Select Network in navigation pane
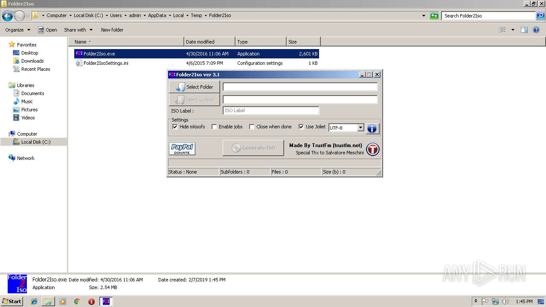Image resolution: width=546 pixels, height=307 pixels. tap(26, 158)
